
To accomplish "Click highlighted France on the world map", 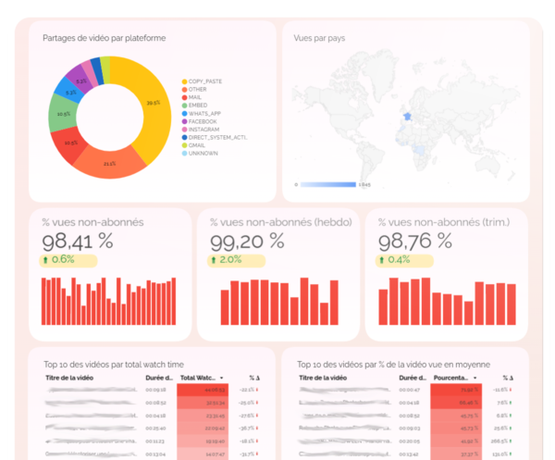I will coord(408,116).
